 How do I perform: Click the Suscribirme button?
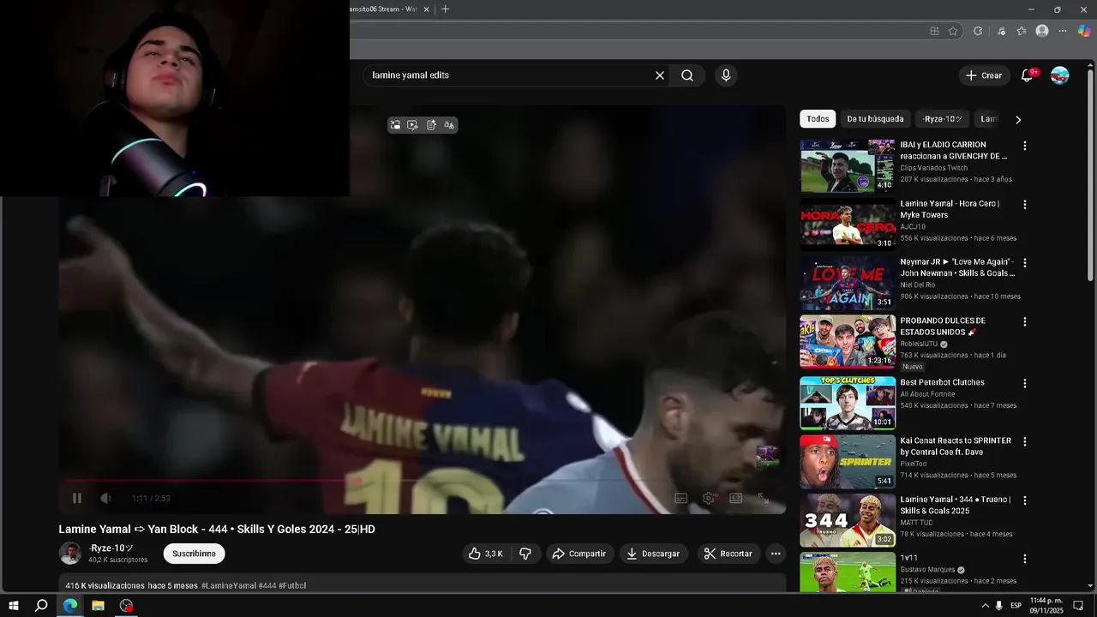point(195,554)
